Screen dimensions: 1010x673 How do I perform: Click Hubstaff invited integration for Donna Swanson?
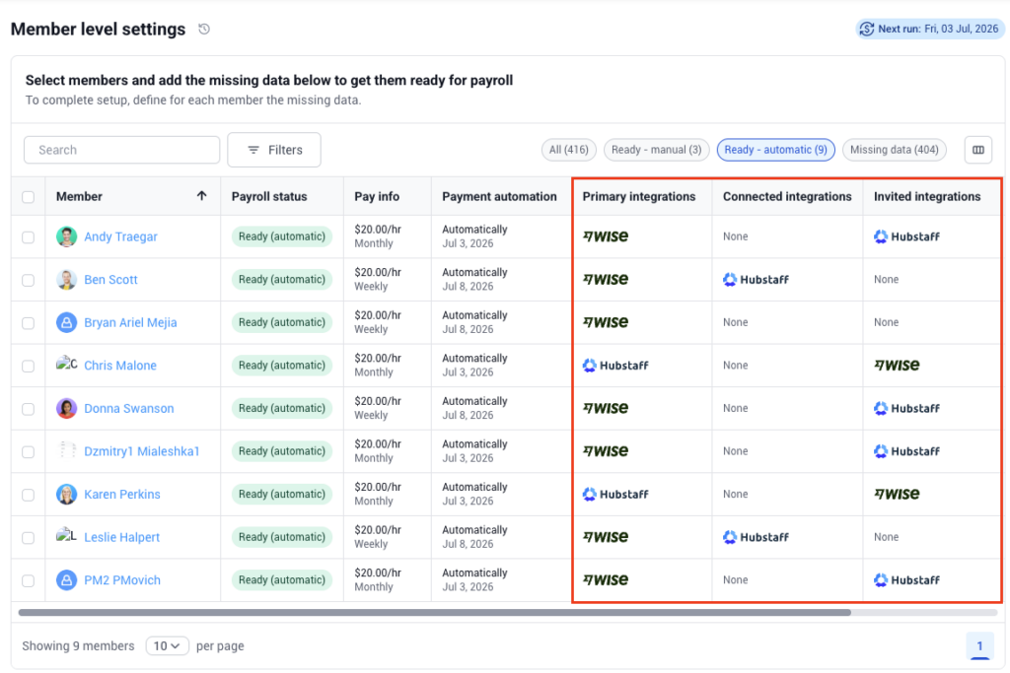click(906, 409)
